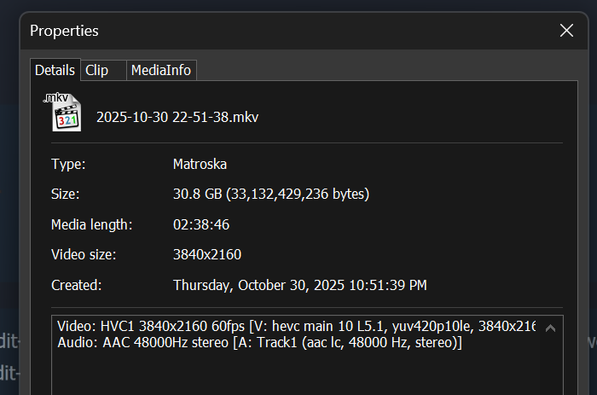Close the Properties dialog
Screen dimensions: 597x395
(x=566, y=31)
